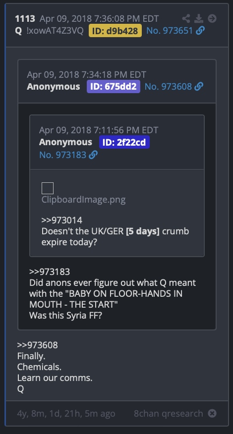The width and height of the screenshot is (233, 434).
Task: Select the blue ID: 2f22cd badge
Action: [x=124, y=142]
